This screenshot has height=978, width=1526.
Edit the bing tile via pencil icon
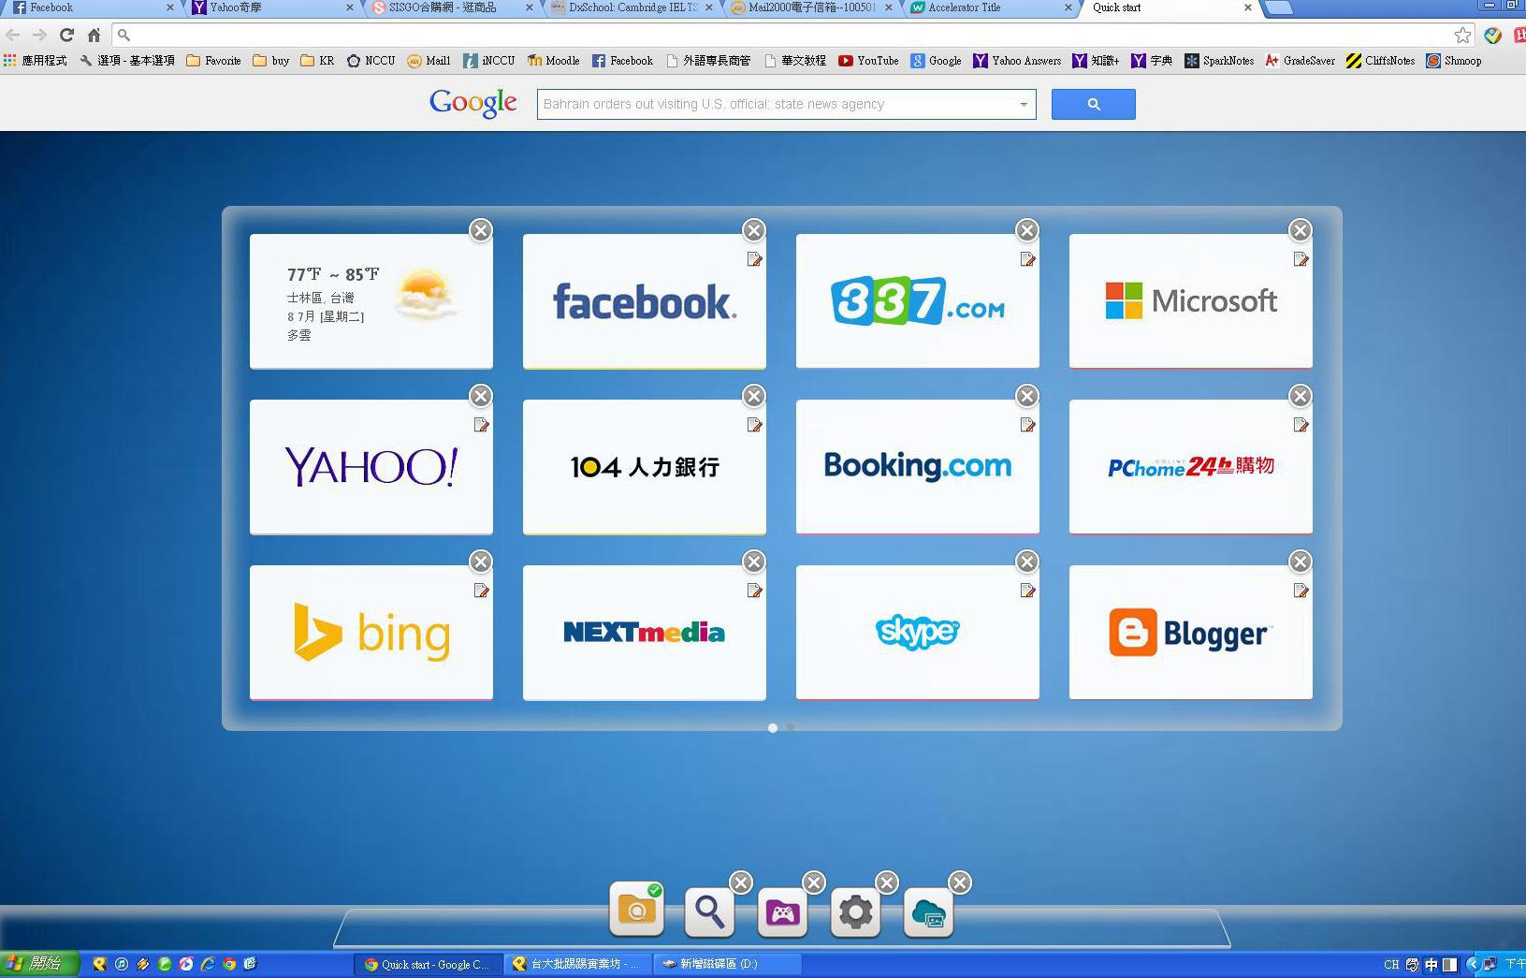pos(481,591)
